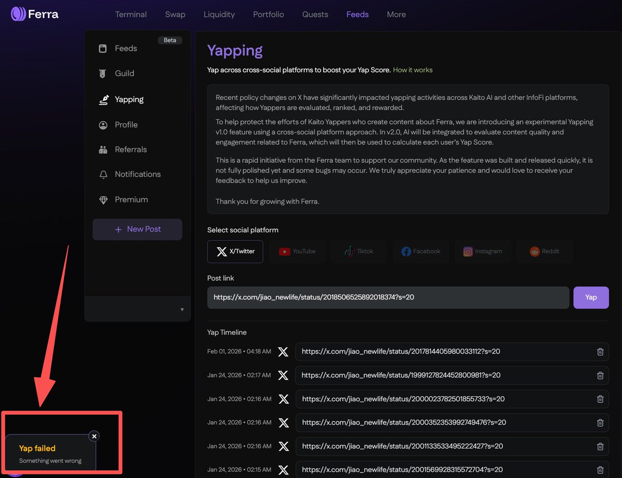This screenshot has height=478, width=622.
Task: Select YouTube as social platform
Action: 297,251
